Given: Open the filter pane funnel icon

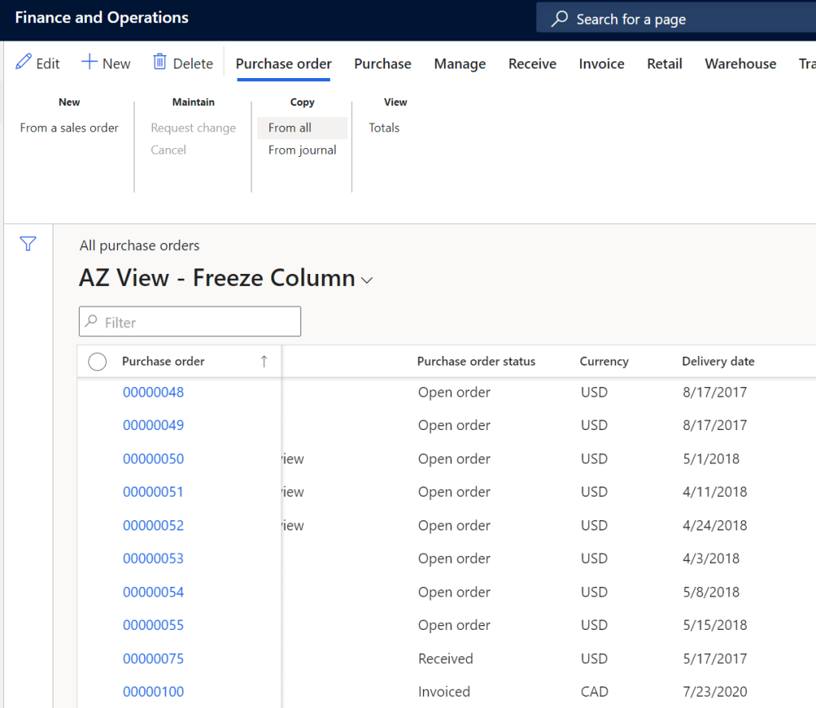Looking at the screenshot, I should (x=28, y=244).
